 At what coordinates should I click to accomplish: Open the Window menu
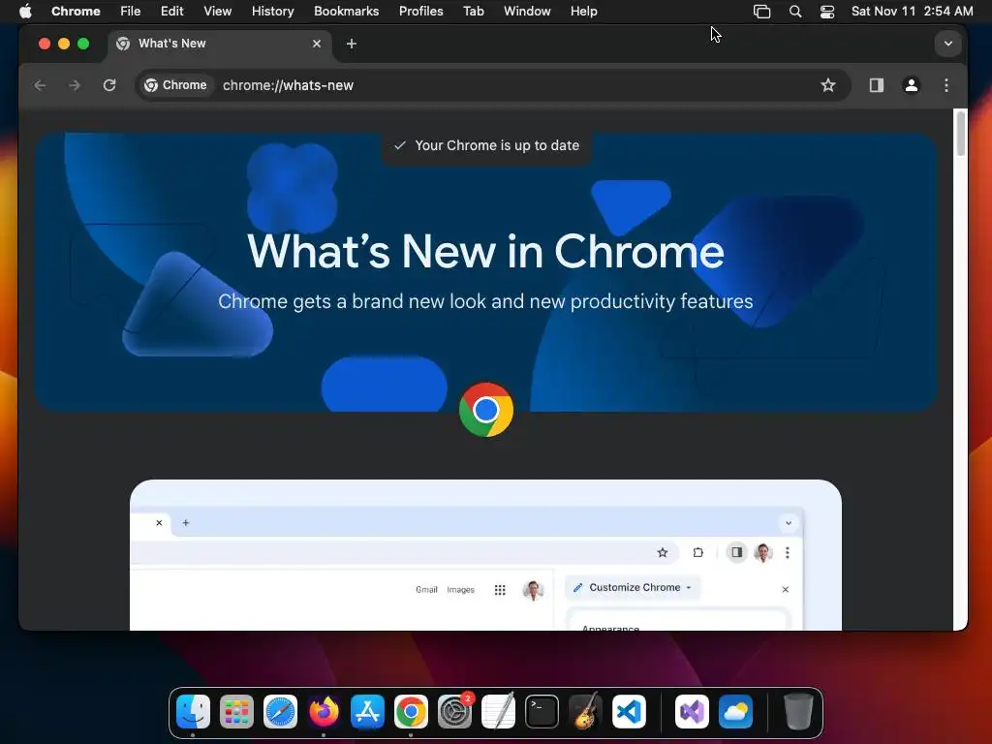pyautogui.click(x=527, y=12)
